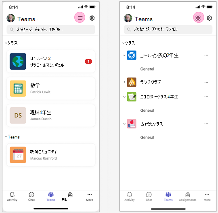The height and width of the screenshot is (213, 218).
Task: Open more options for ランチクラブ
Action: pyautogui.click(x=206, y=82)
